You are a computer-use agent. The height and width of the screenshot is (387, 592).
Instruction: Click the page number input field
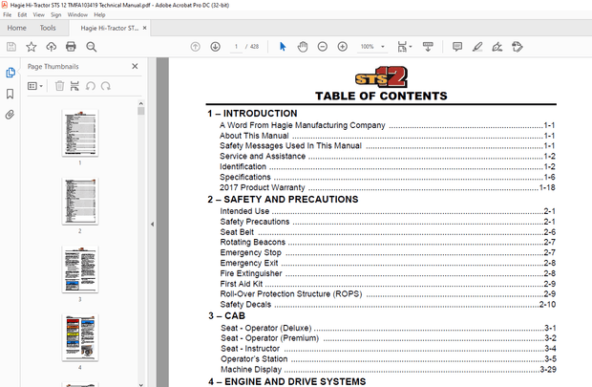click(x=237, y=47)
